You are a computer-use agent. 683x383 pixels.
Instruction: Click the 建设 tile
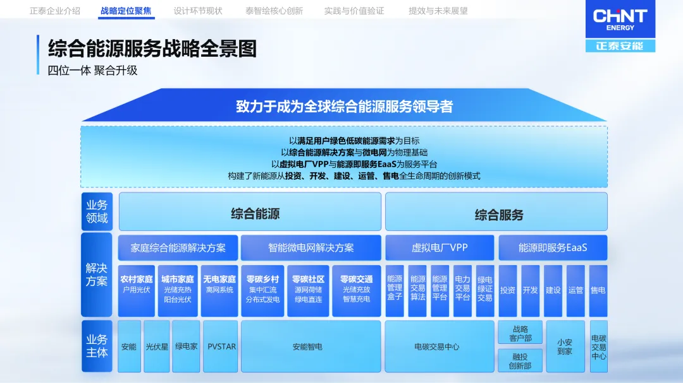point(553,291)
